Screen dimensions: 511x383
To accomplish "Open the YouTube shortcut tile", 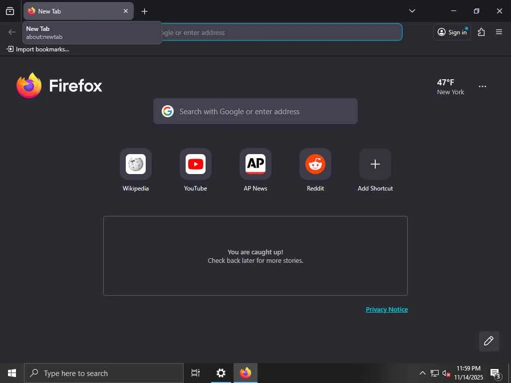I will 196,164.
